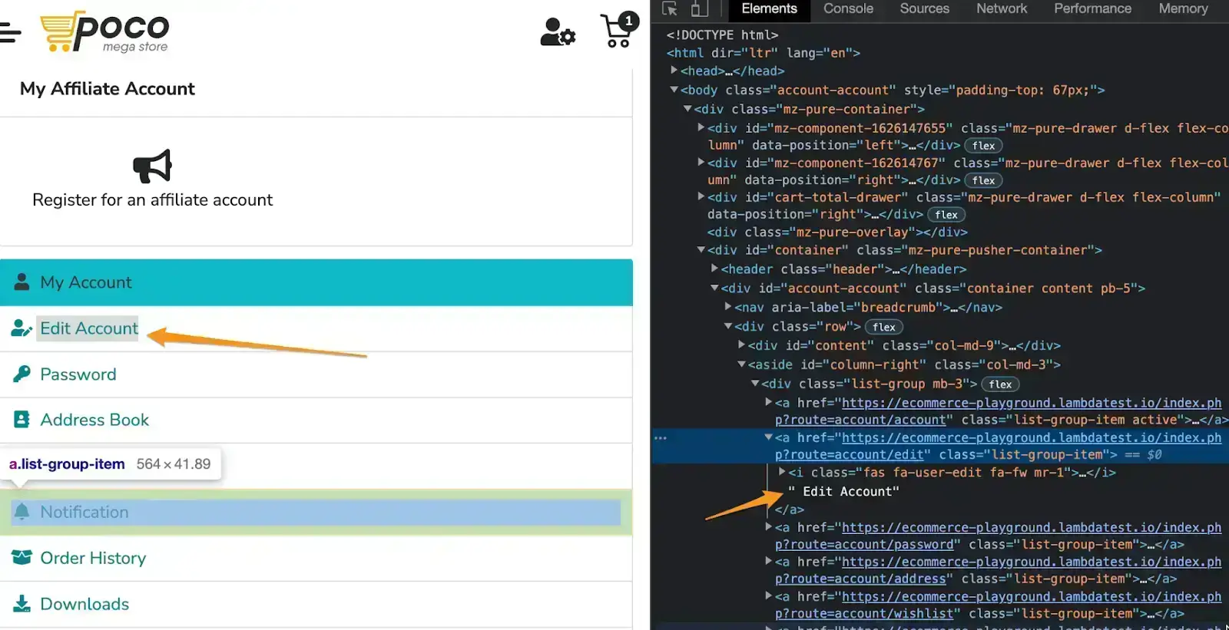Expand the account/password anchor node
This screenshot has height=630, width=1229.
(768, 526)
